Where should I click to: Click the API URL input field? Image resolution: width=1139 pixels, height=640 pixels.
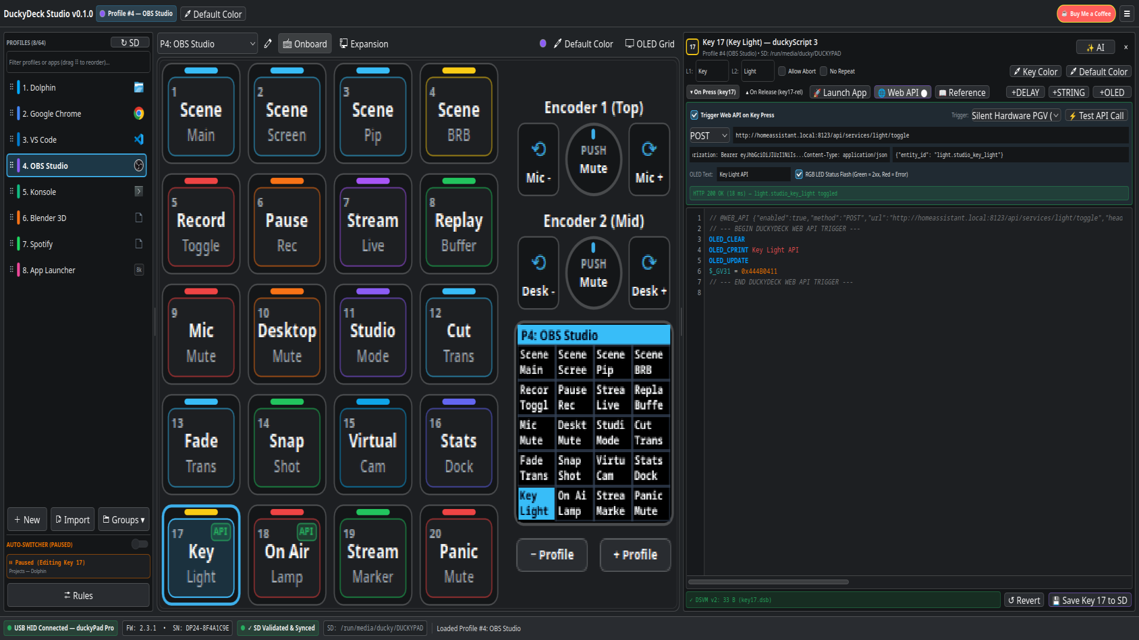[930, 136]
